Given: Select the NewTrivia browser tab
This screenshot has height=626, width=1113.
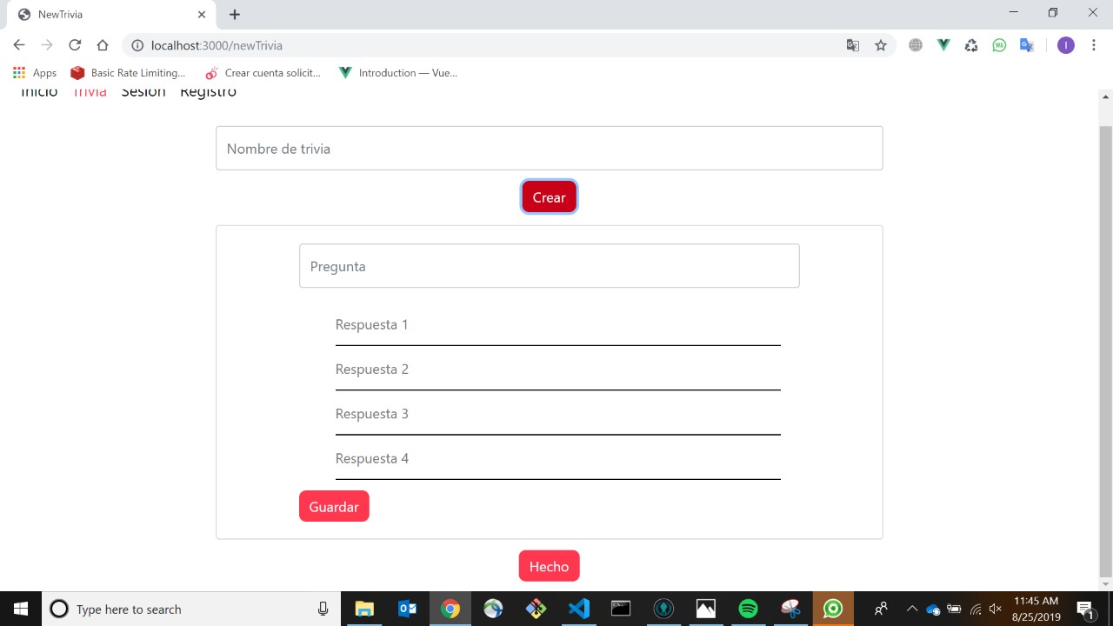Looking at the screenshot, I should tap(111, 14).
